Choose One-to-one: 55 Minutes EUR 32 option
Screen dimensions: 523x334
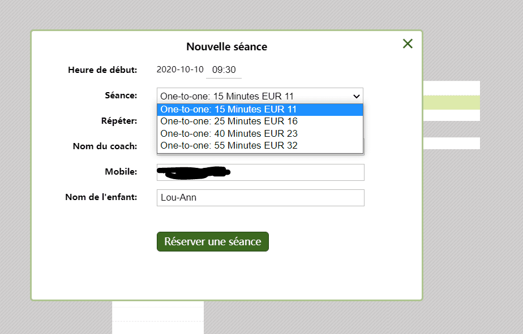coord(260,145)
